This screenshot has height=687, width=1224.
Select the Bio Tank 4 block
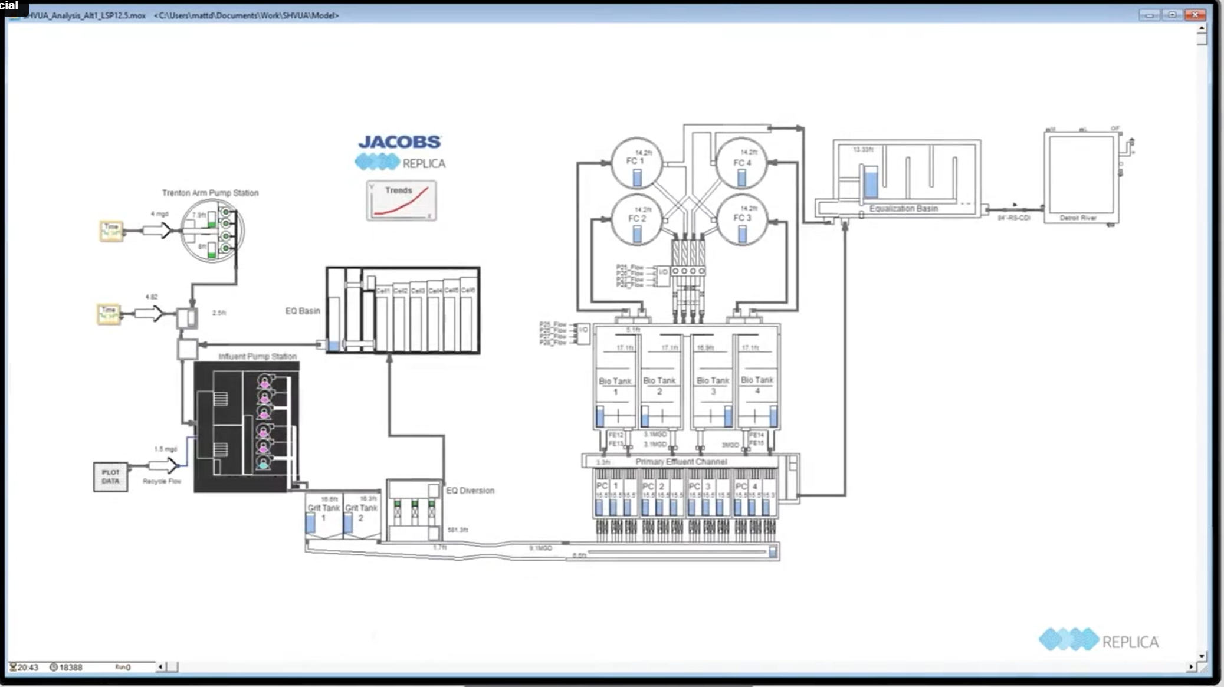tap(757, 377)
